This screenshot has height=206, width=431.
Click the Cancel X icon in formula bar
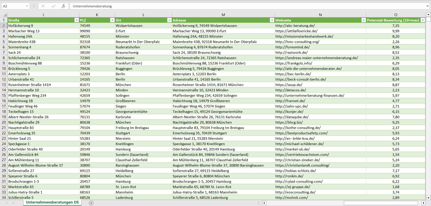[43, 6]
